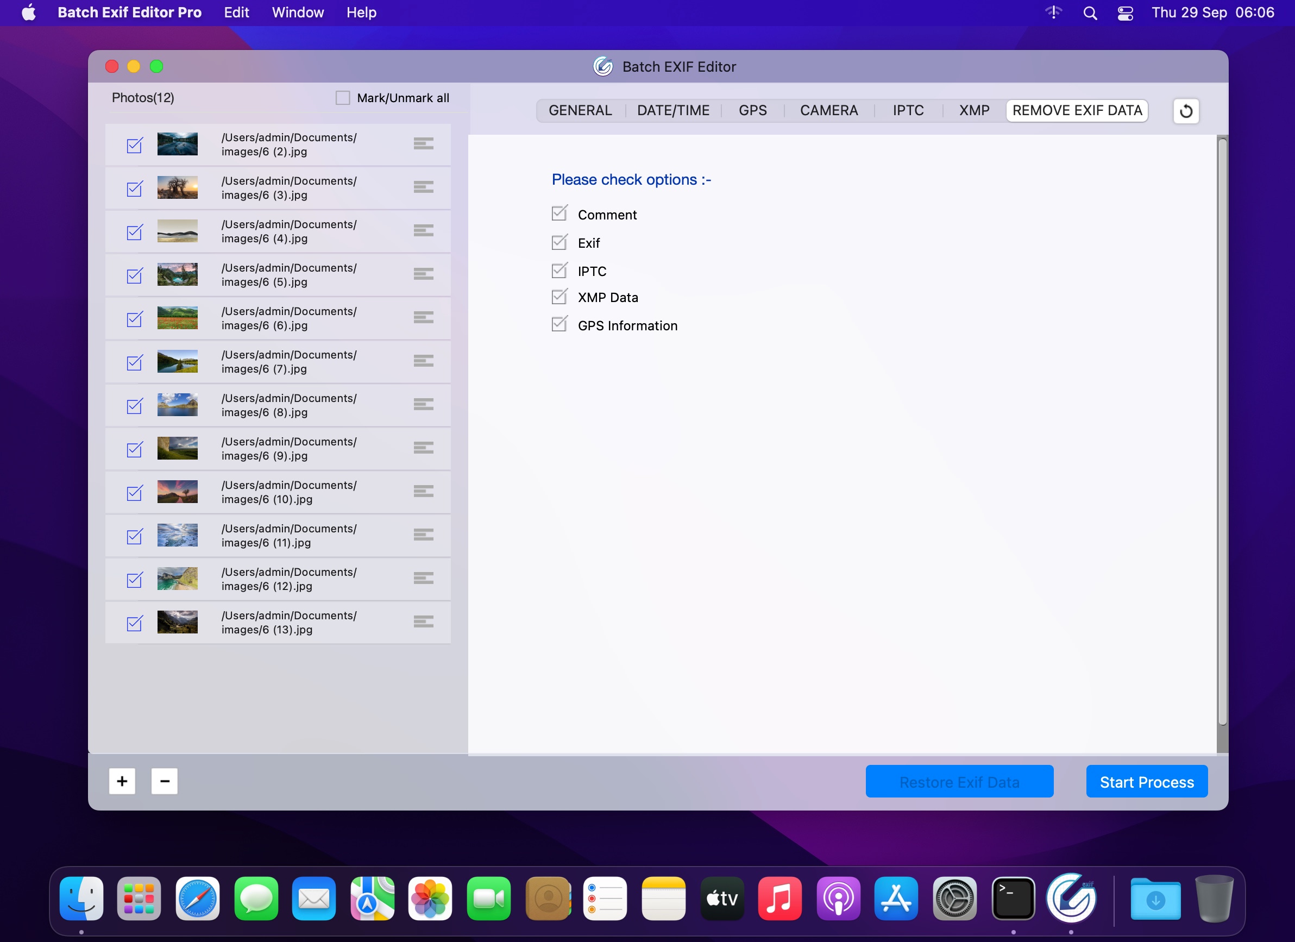Uncheck the XMP Data option
The width and height of the screenshot is (1295, 942).
click(559, 296)
